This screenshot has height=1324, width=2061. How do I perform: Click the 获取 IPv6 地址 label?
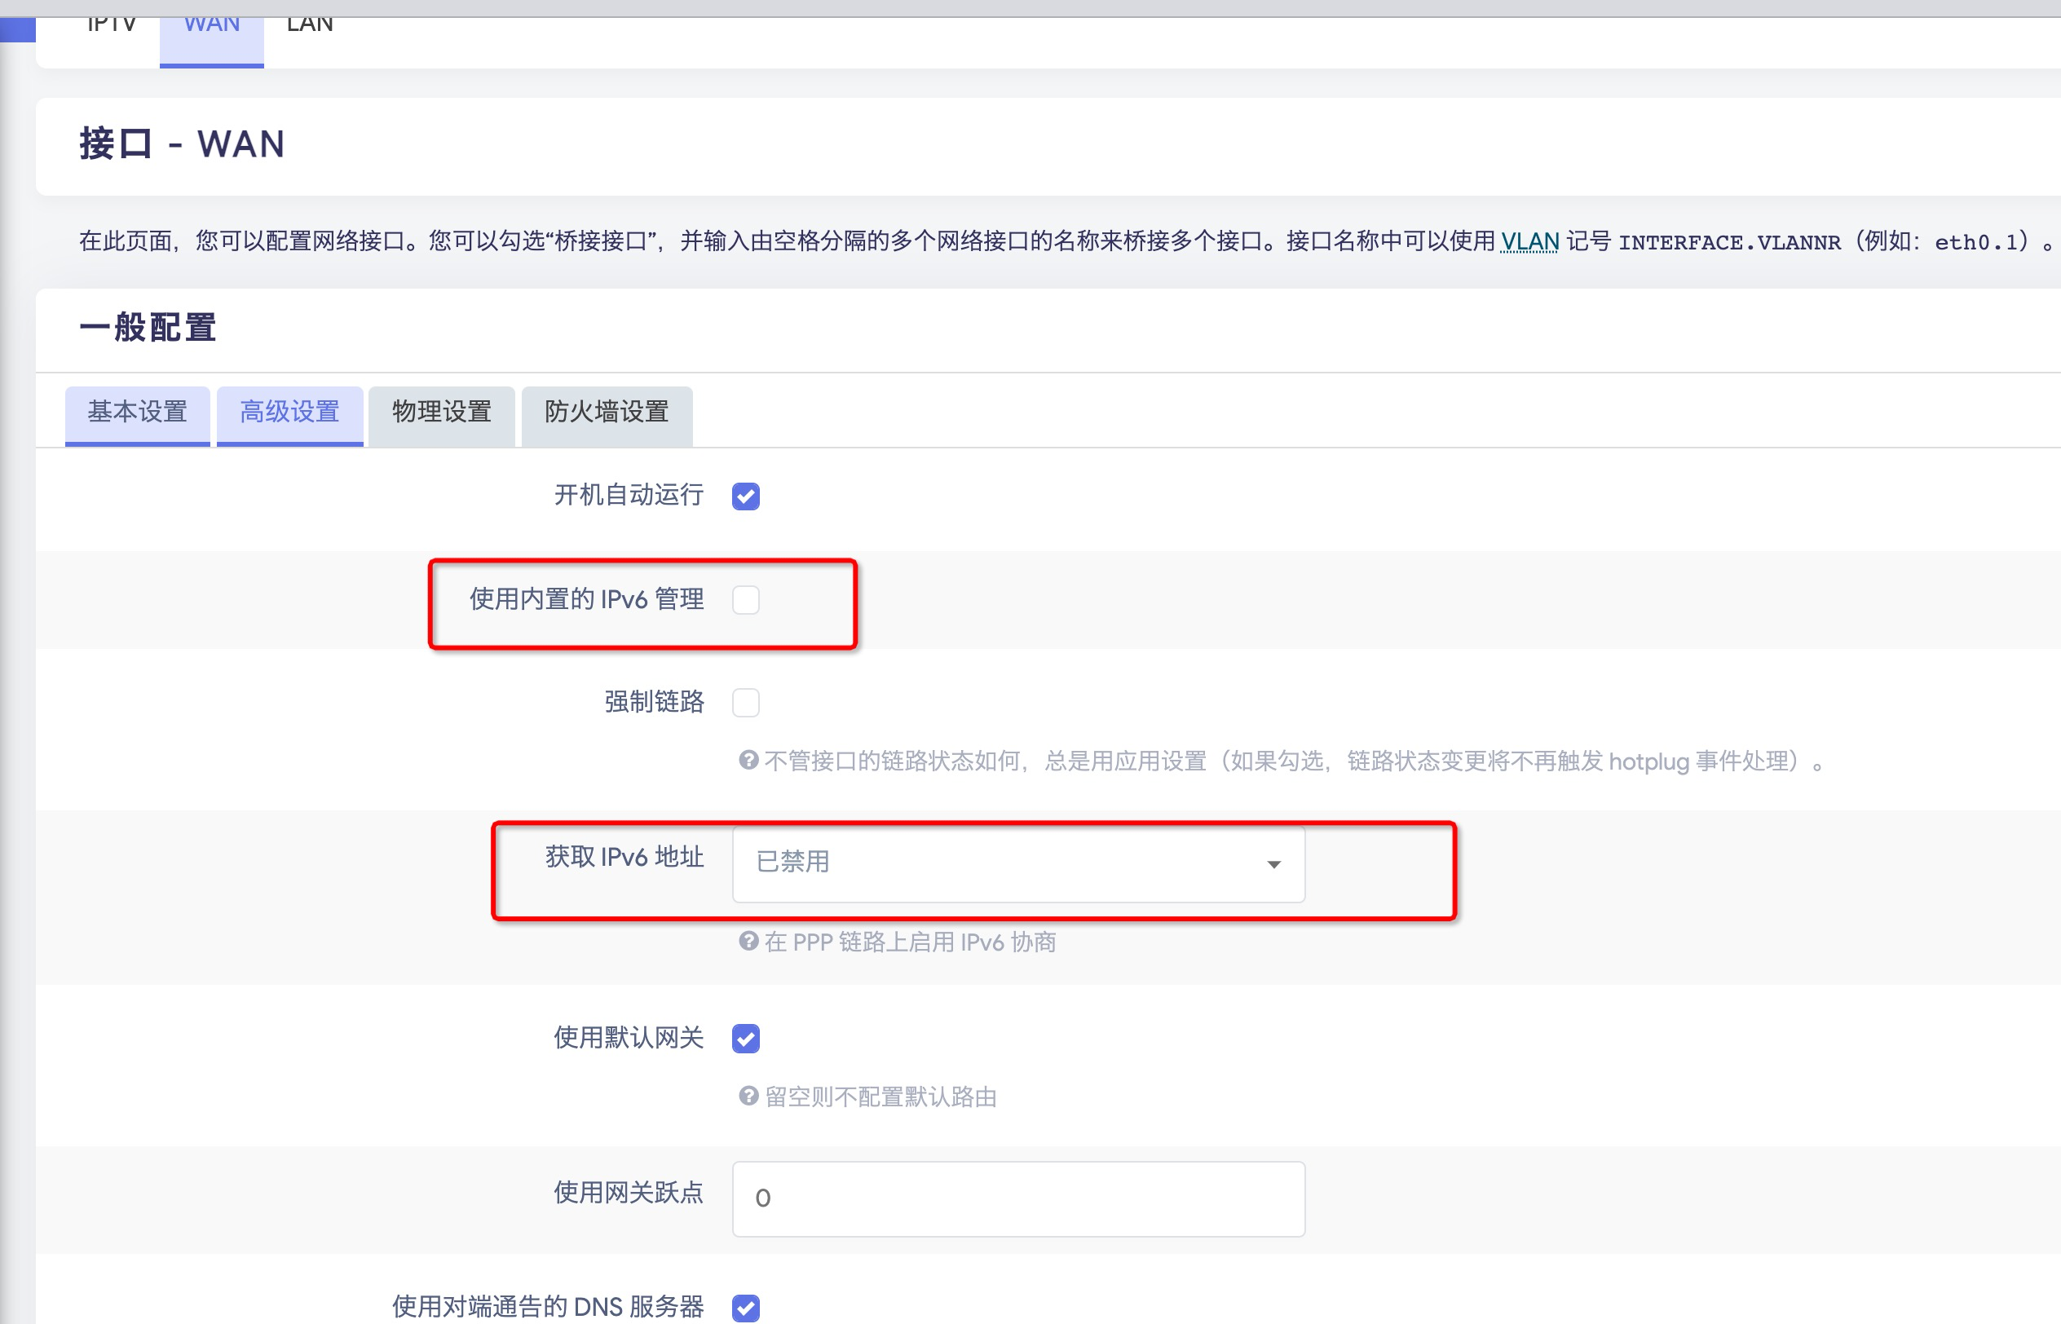pos(624,857)
